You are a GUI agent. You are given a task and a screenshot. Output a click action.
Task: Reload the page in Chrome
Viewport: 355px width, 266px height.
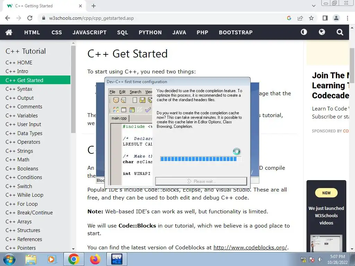30,18
